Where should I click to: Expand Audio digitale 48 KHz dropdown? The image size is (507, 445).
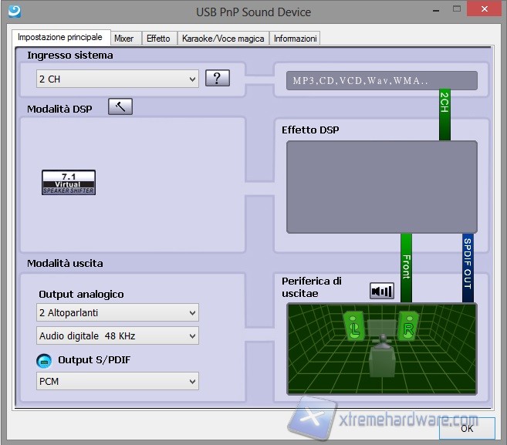click(x=117, y=335)
